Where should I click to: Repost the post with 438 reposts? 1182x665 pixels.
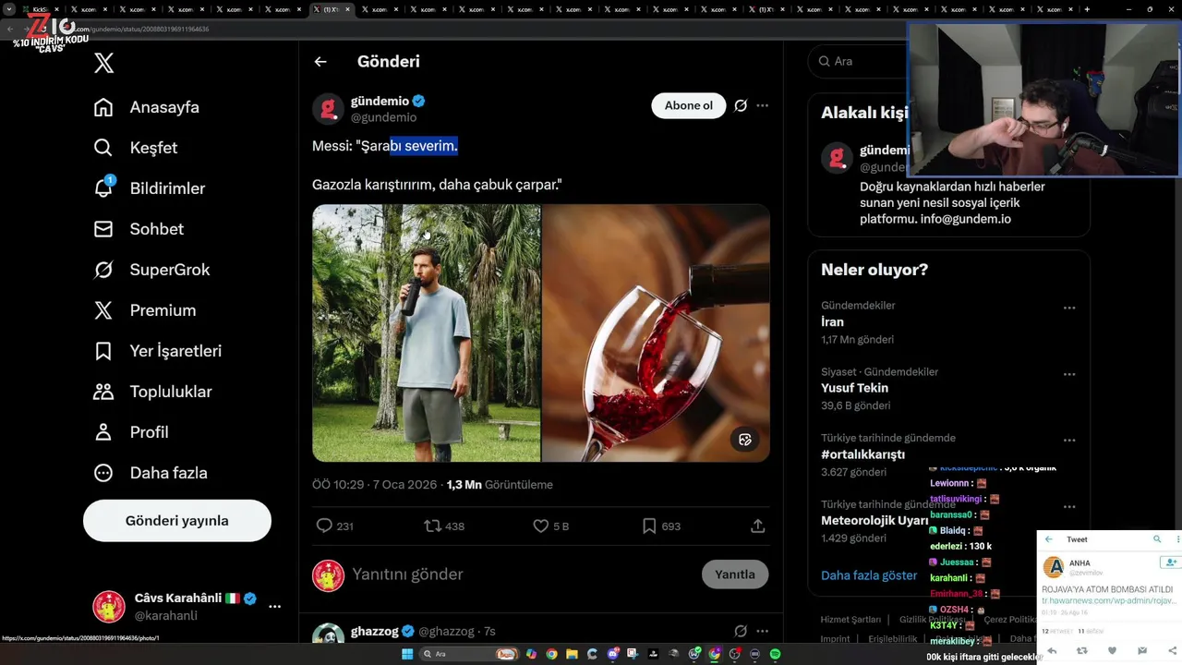(432, 526)
